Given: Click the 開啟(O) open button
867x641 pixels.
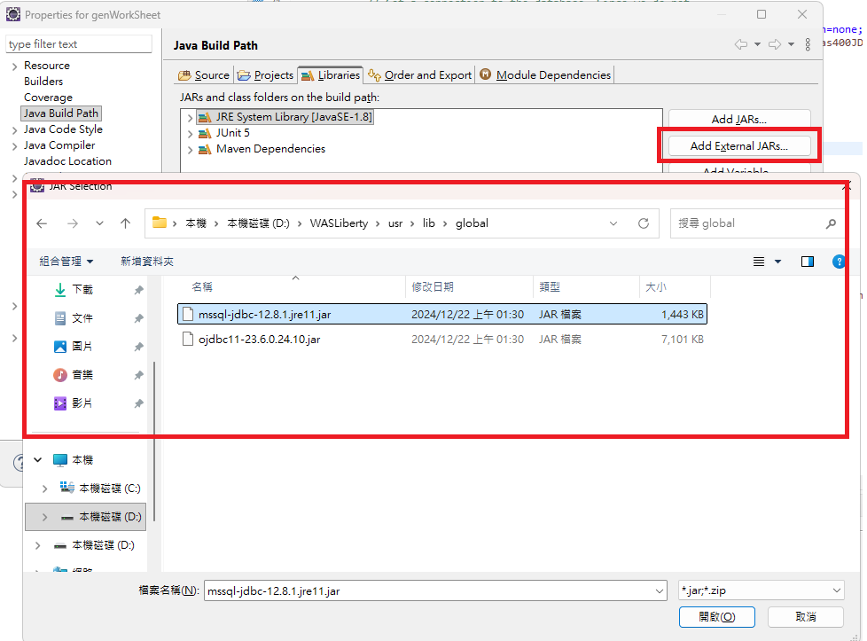Looking at the screenshot, I should click(x=716, y=617).
